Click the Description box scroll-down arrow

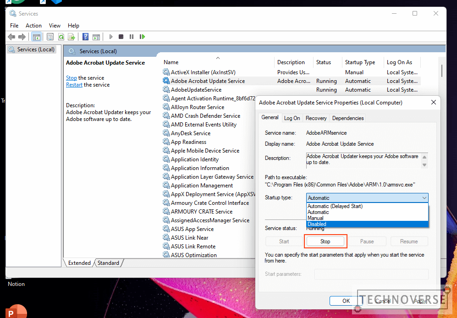point(424,165)
